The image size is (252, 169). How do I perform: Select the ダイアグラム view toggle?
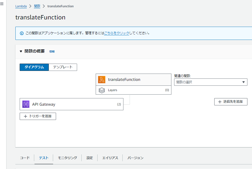pos(34,67)
